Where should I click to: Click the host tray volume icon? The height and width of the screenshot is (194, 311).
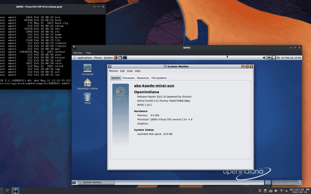click(x=276, y=191)
